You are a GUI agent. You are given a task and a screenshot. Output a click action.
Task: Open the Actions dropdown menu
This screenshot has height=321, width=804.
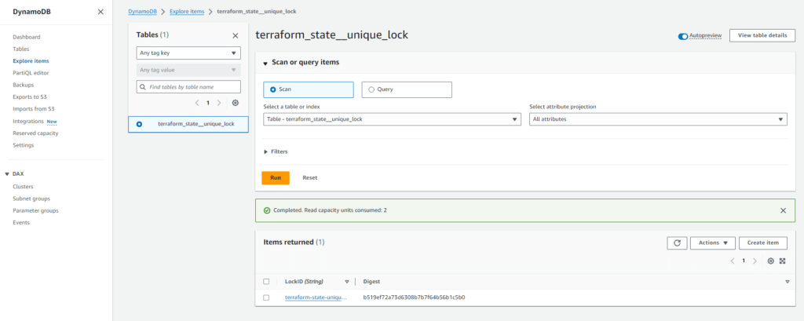point(713,243)
